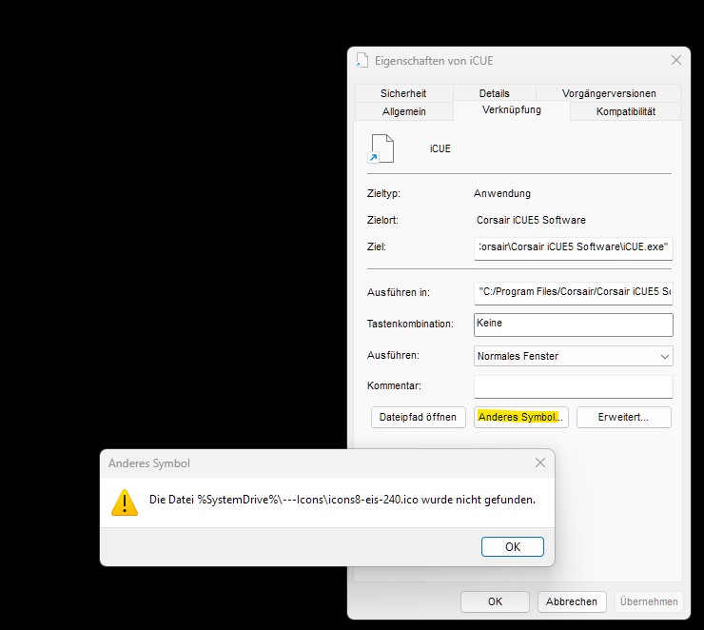Click the Dateipfad öffnen button

(x=418, y=417)
